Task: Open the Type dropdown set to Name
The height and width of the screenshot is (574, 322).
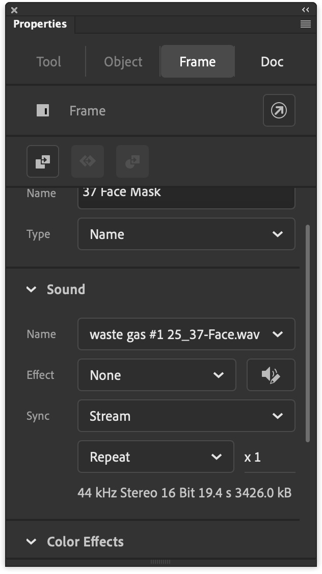Action: [x=186, y=234]
